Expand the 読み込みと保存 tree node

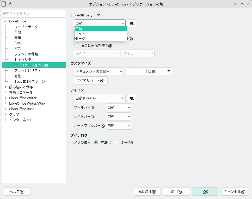point(5,87)
